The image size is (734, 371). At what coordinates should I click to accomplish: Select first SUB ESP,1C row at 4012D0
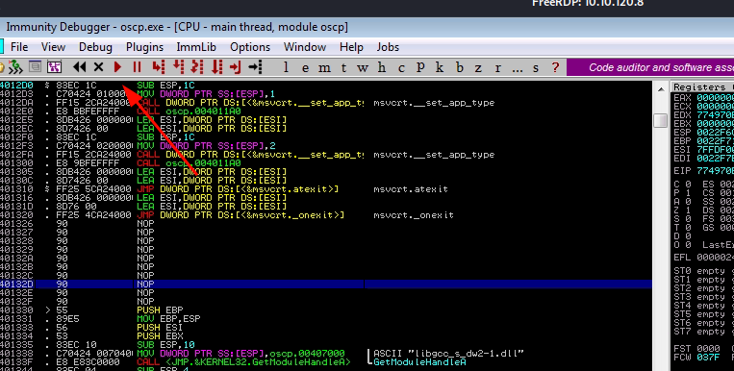pyautogui.click(x=326, y=86)
